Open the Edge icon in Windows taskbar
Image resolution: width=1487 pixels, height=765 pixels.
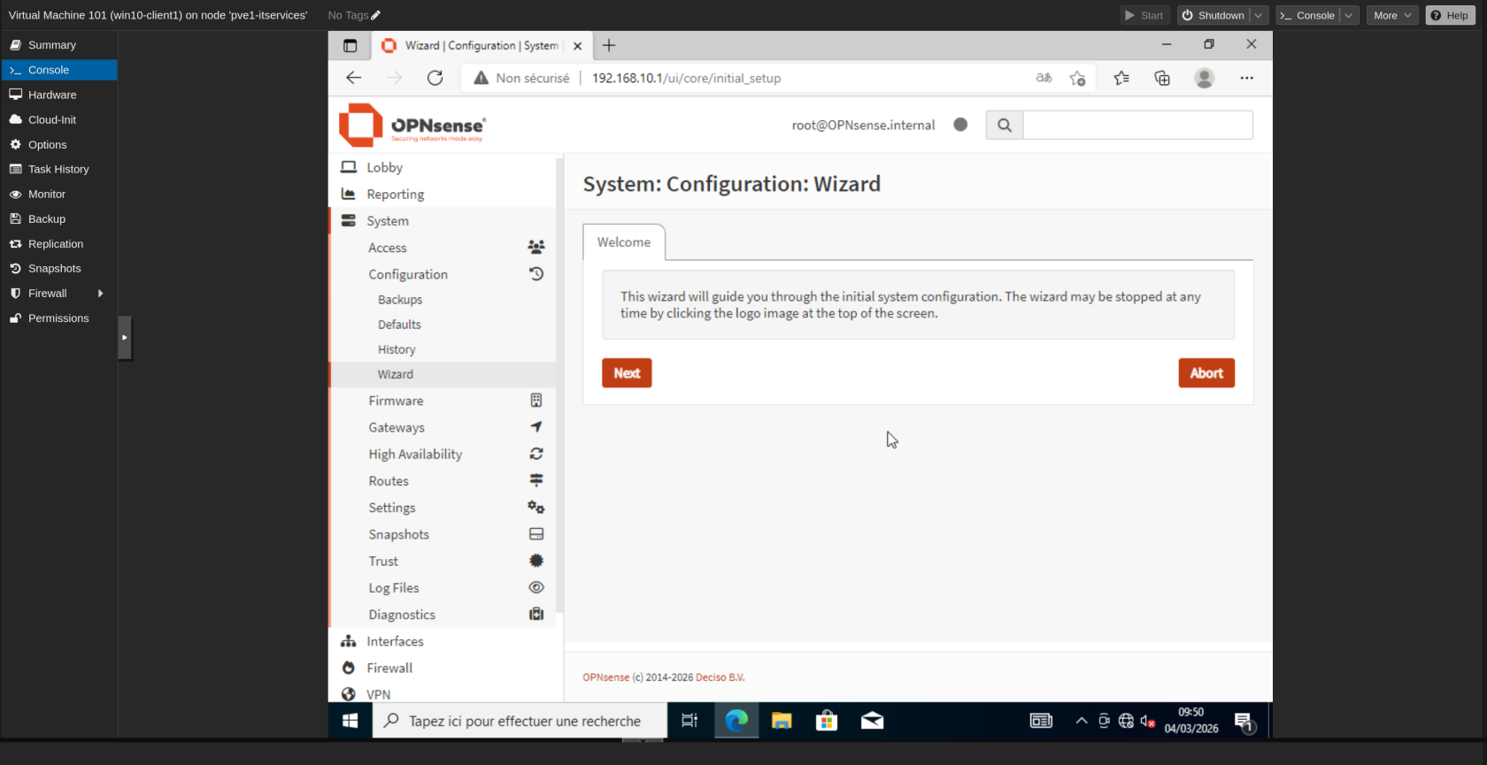[736, 721]
